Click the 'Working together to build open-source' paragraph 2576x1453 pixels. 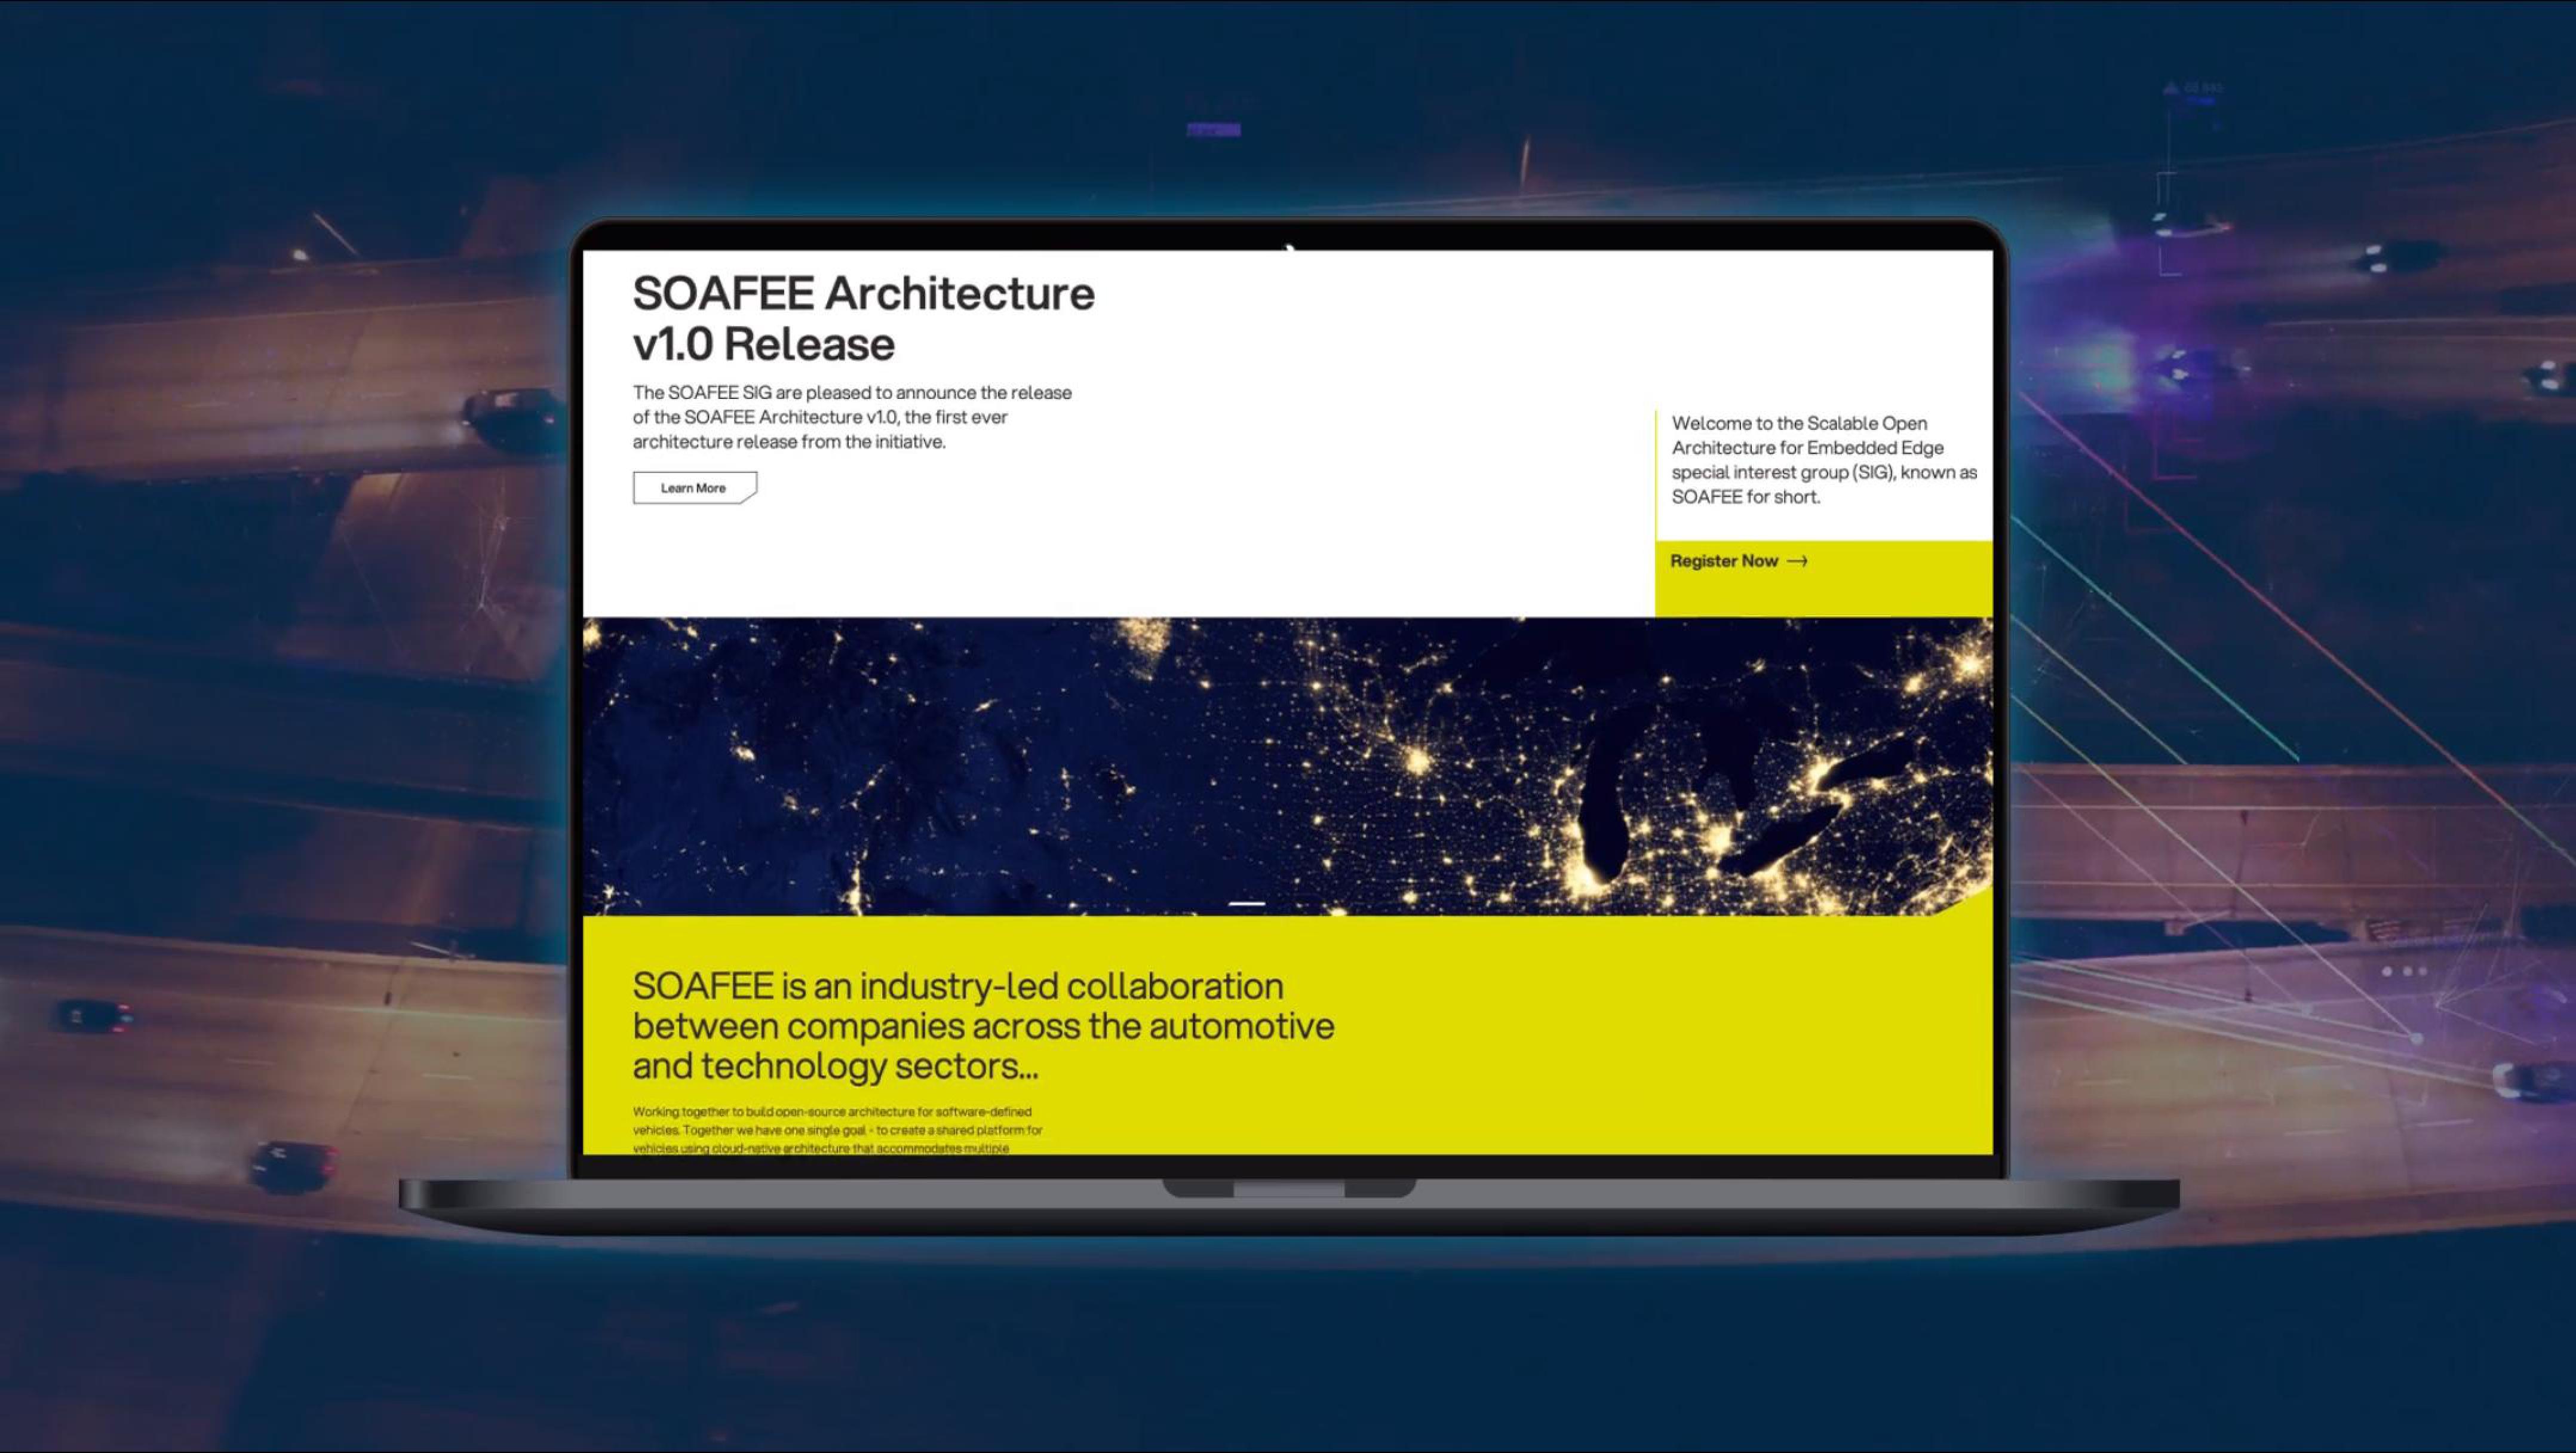coord(837,1130)
